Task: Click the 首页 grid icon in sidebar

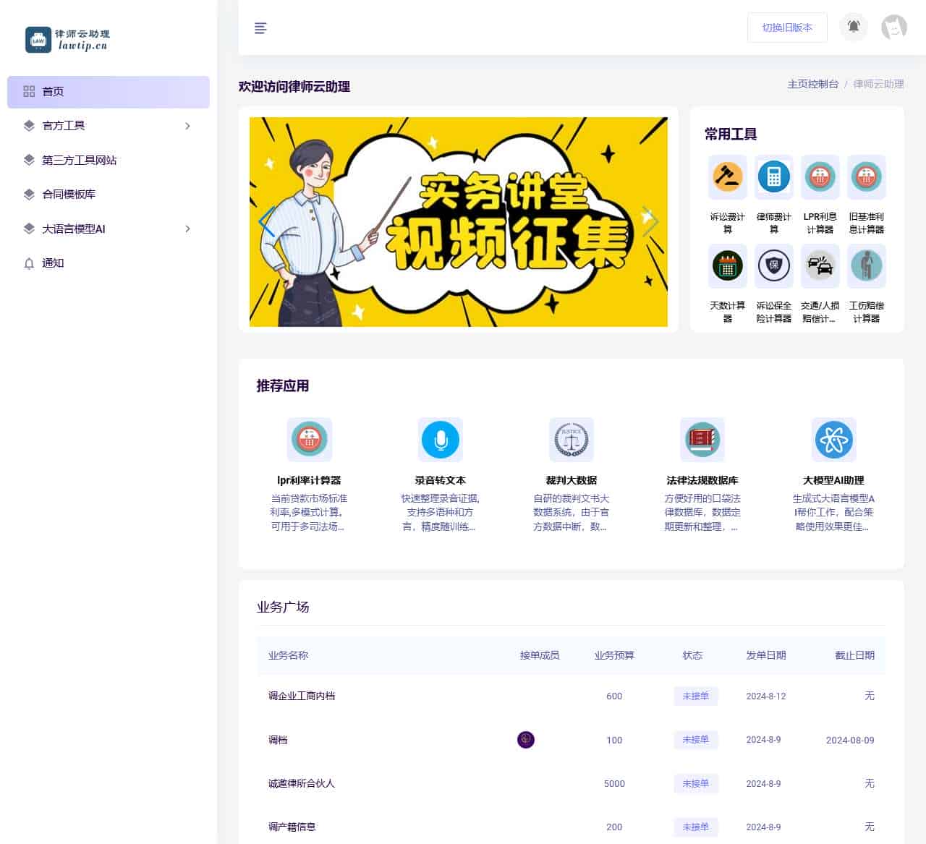Action: (29, 92)
